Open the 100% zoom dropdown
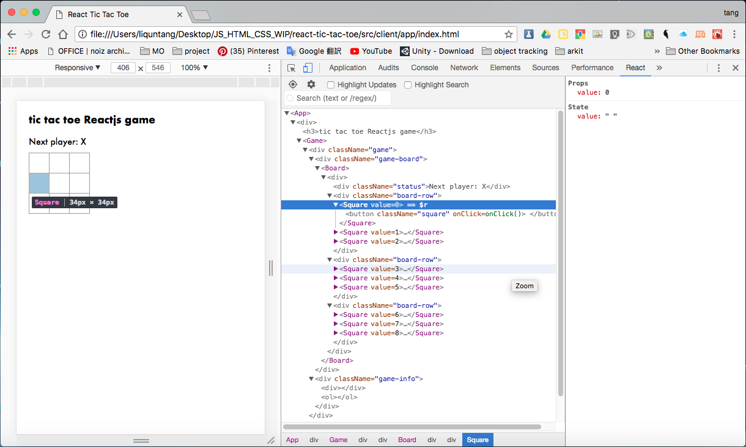The height and width of the screenshot is (447, 746). [193, 67]
